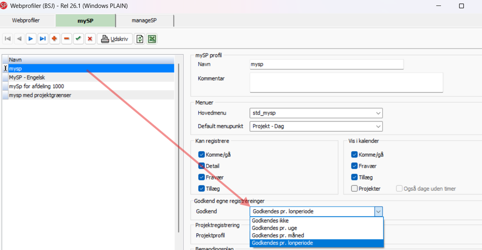Select 'mysp' row in the list
The height and width of the screenshot is (250, 482).
[x=91, y=69]
